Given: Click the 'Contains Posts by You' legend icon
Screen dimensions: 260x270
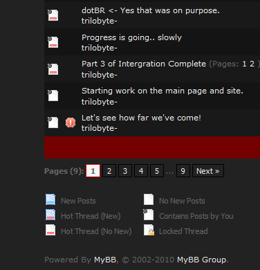Looking at the screenshot, I should point(149,215).
